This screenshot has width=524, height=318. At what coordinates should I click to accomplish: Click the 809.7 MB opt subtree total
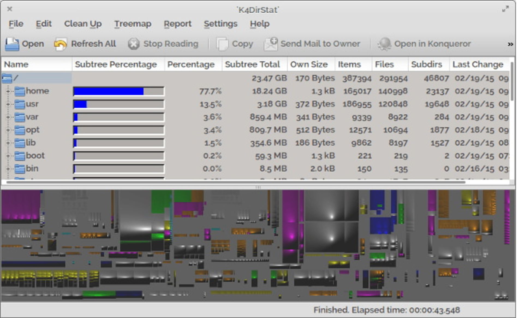(x=268, y=130)
